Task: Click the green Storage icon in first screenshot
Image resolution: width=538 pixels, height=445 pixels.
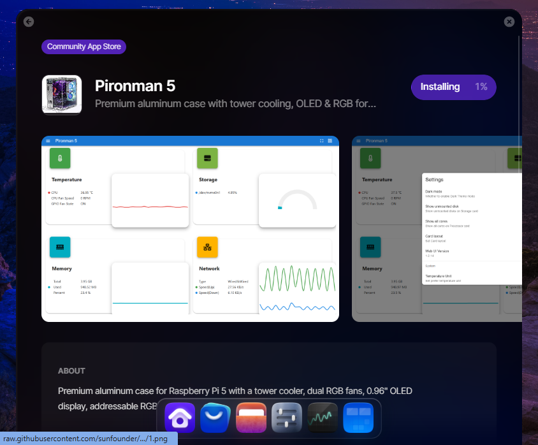Action: click(207, 158)
